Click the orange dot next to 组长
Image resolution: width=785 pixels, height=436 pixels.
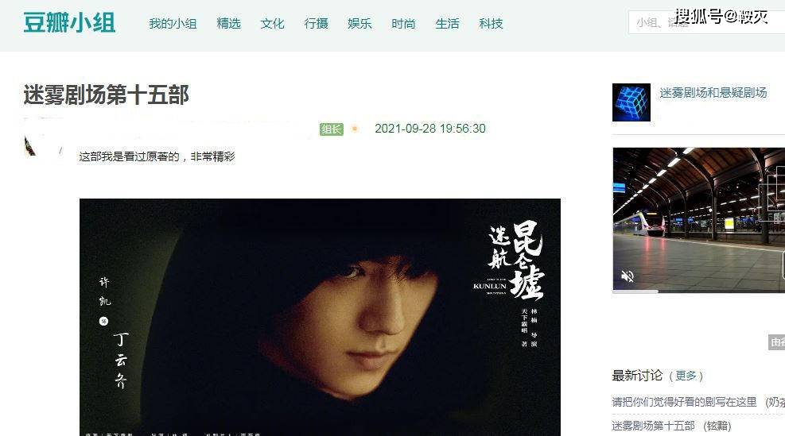pyautogui.click(x=355, y=129)
